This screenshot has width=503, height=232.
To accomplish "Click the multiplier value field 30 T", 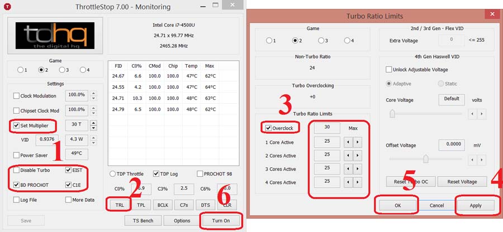I will tap(77, 125).
